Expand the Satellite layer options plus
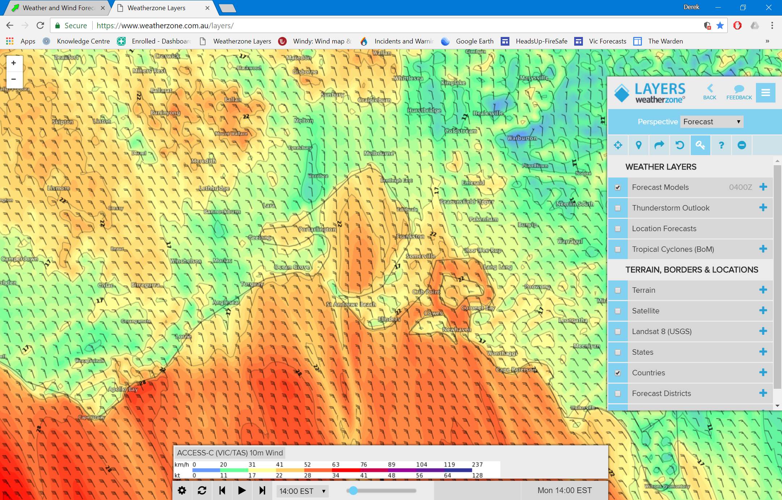Image resolution: width=782 pixels, height=500 pixels. (x=763, y=311)
